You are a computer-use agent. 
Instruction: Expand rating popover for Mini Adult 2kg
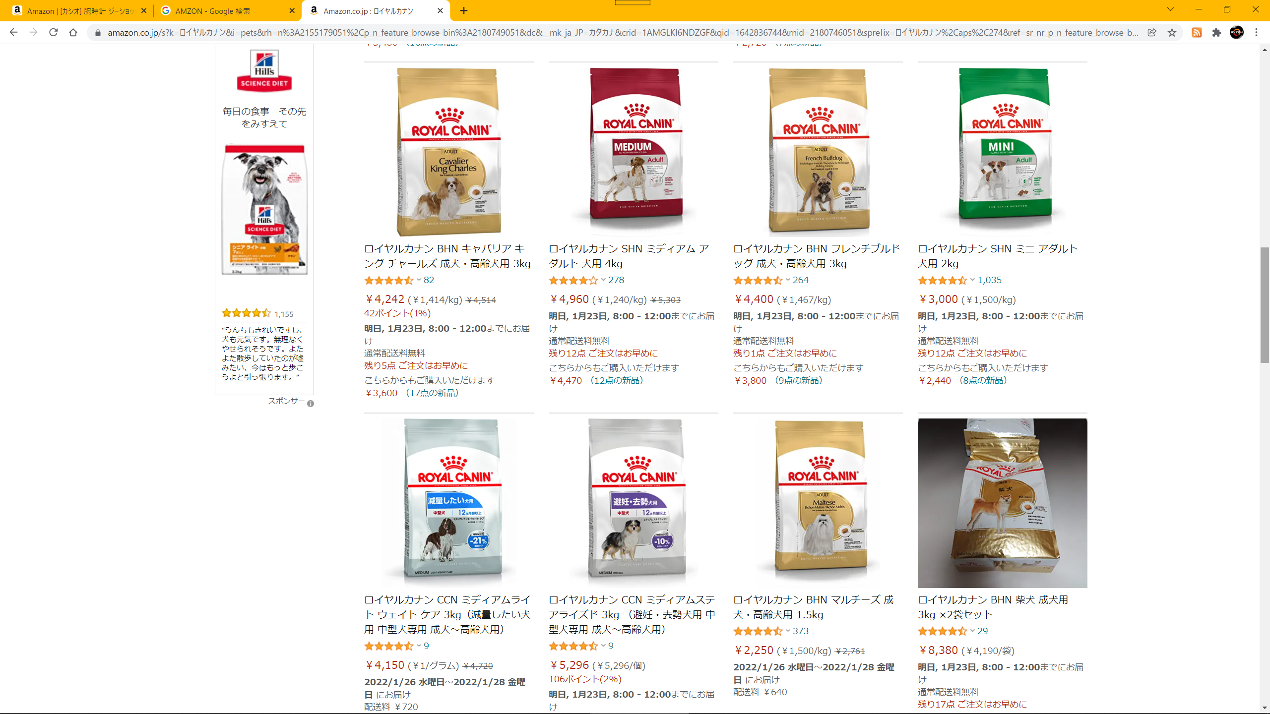tap(972, 280)
